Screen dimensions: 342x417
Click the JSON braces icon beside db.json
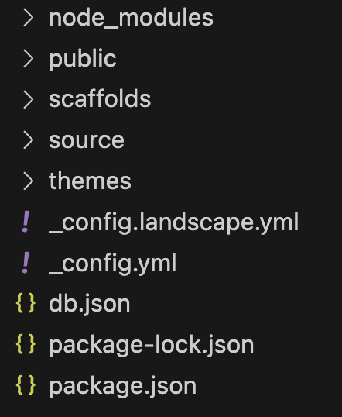click(26, 303)
